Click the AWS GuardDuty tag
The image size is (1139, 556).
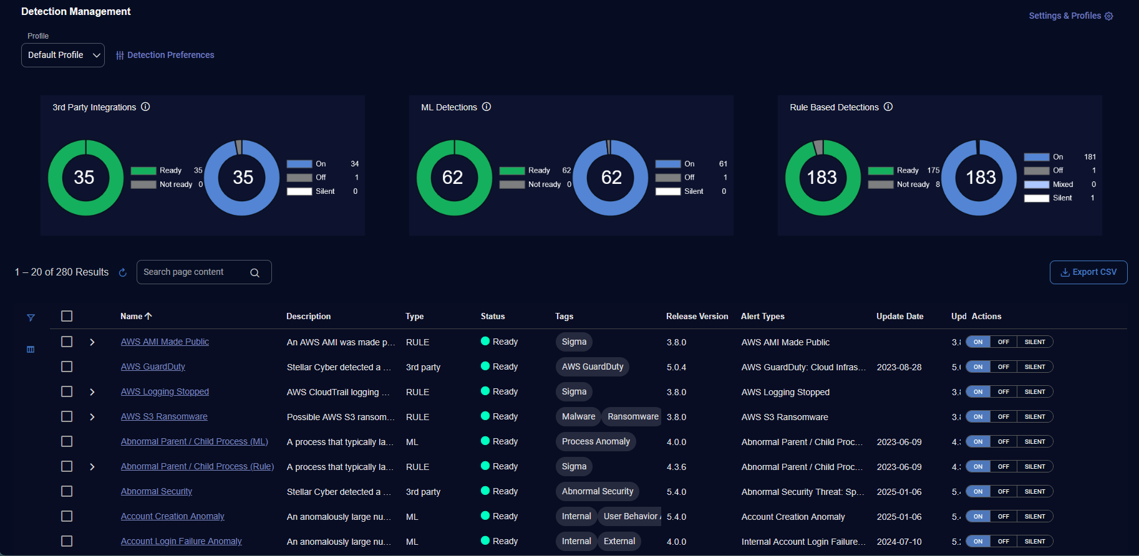(593, 367)
